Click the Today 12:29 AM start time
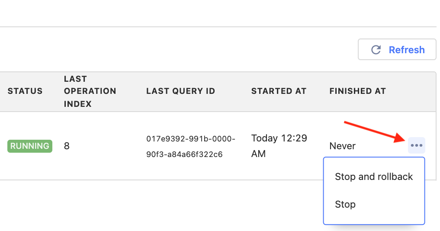Viewport: 440px width, 231px height. tap(279, 146)
